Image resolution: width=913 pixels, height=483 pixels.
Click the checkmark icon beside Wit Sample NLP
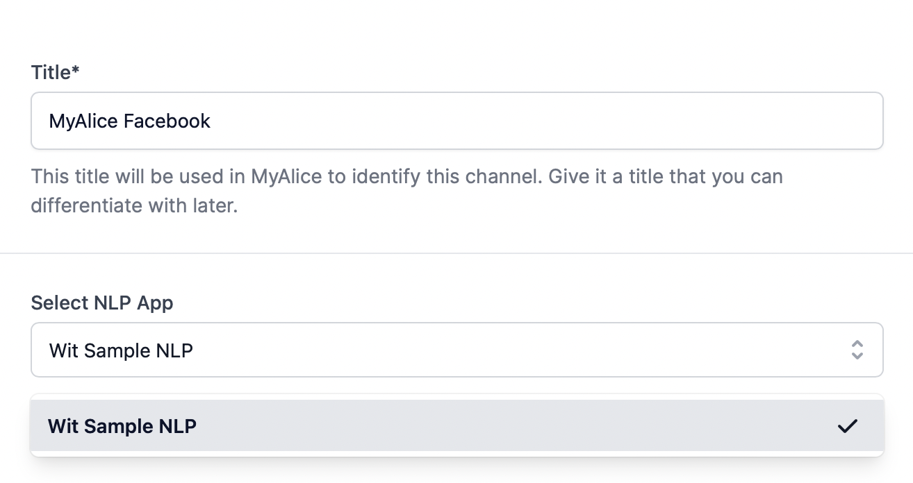pyautogui.click(x=847, y=426)
